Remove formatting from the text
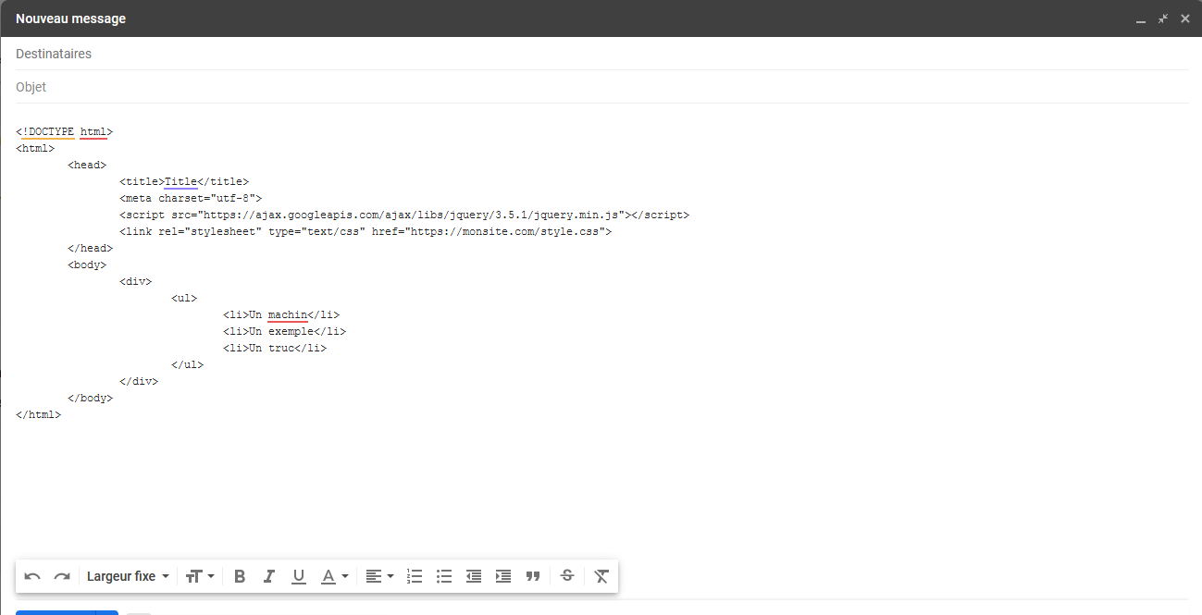 [601, 576]
